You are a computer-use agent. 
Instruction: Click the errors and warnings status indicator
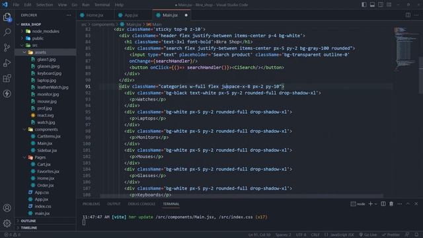[x=13, y=235]
